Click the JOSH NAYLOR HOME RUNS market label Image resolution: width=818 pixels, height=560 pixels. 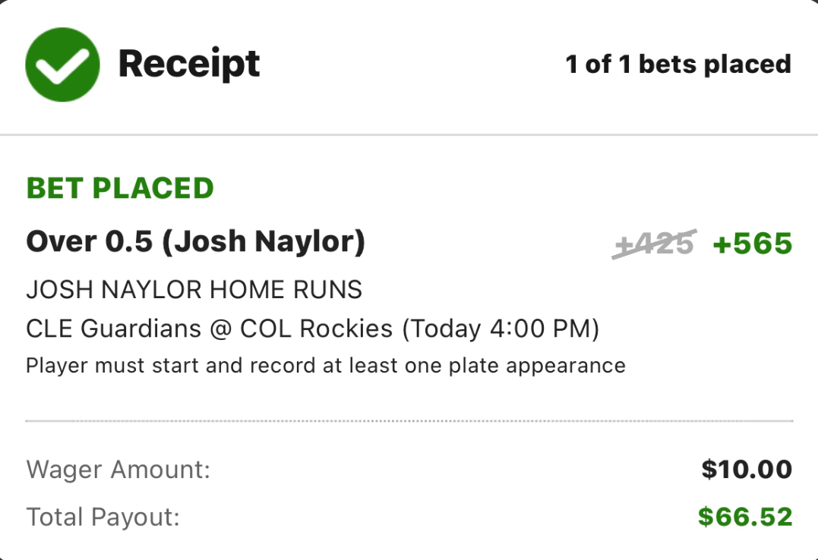[x=194, y=290]
